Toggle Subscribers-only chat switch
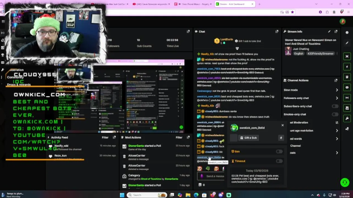The width and height of the screenshot is (353, 198). (335, 106)
